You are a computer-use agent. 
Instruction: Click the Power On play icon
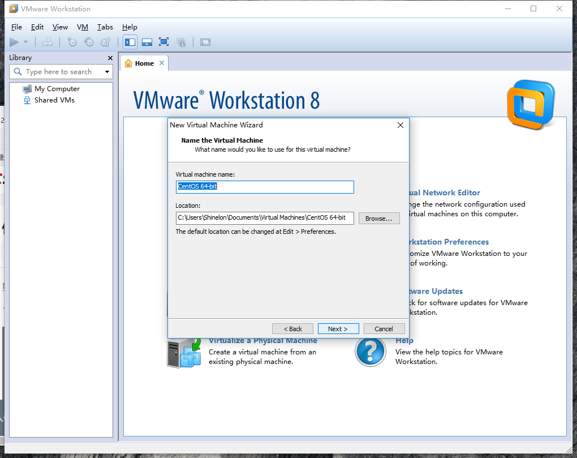14,42
